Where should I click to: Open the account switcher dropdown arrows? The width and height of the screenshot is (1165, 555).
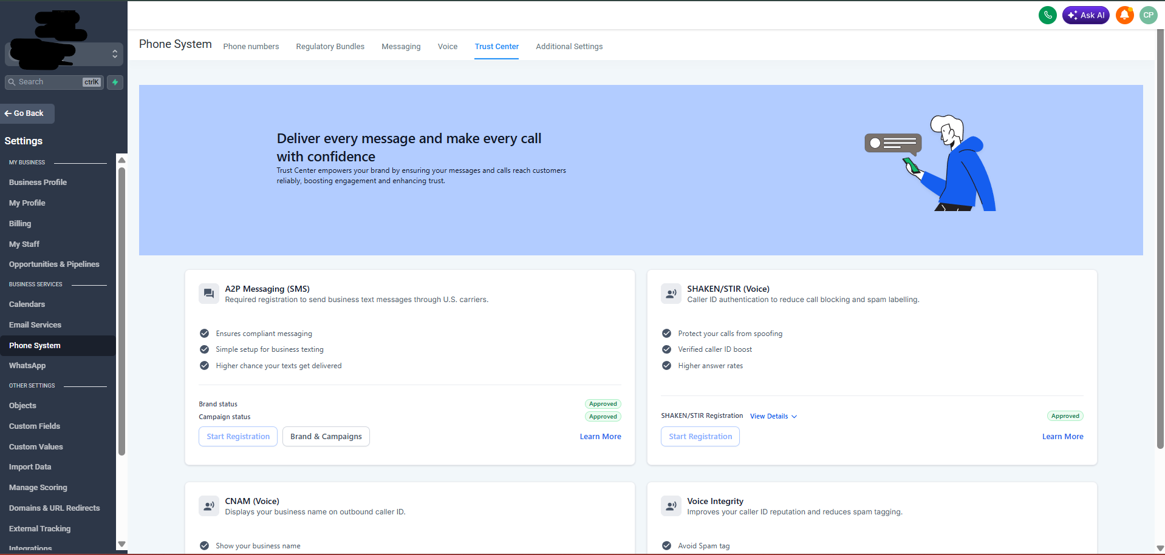115,54
